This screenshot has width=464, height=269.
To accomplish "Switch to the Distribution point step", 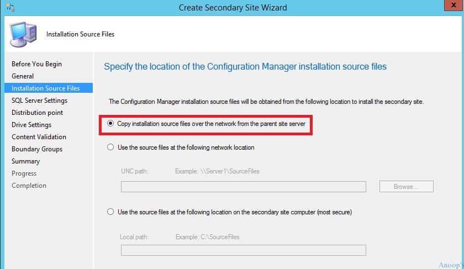I will click(x=38, y=113).
